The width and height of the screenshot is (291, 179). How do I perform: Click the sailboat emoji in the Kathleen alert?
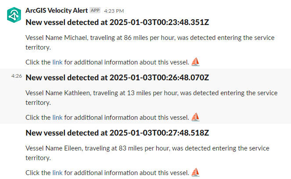pos(196,117)
